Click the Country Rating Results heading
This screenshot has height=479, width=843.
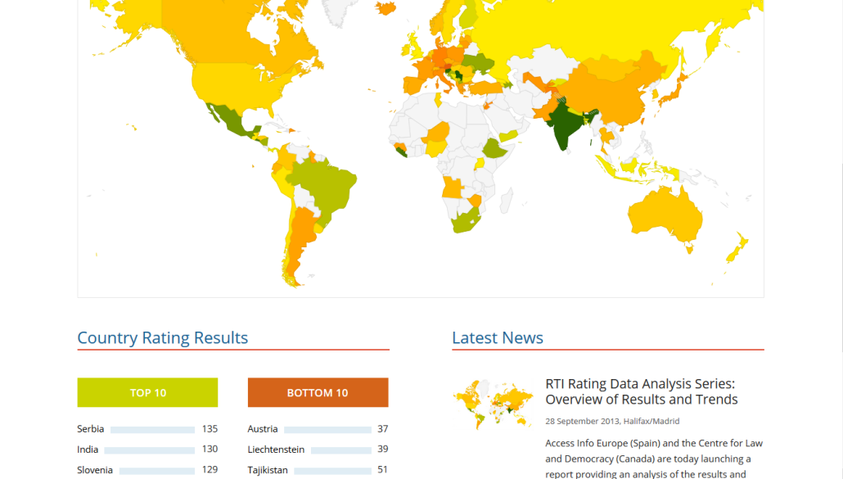[162, 337]
